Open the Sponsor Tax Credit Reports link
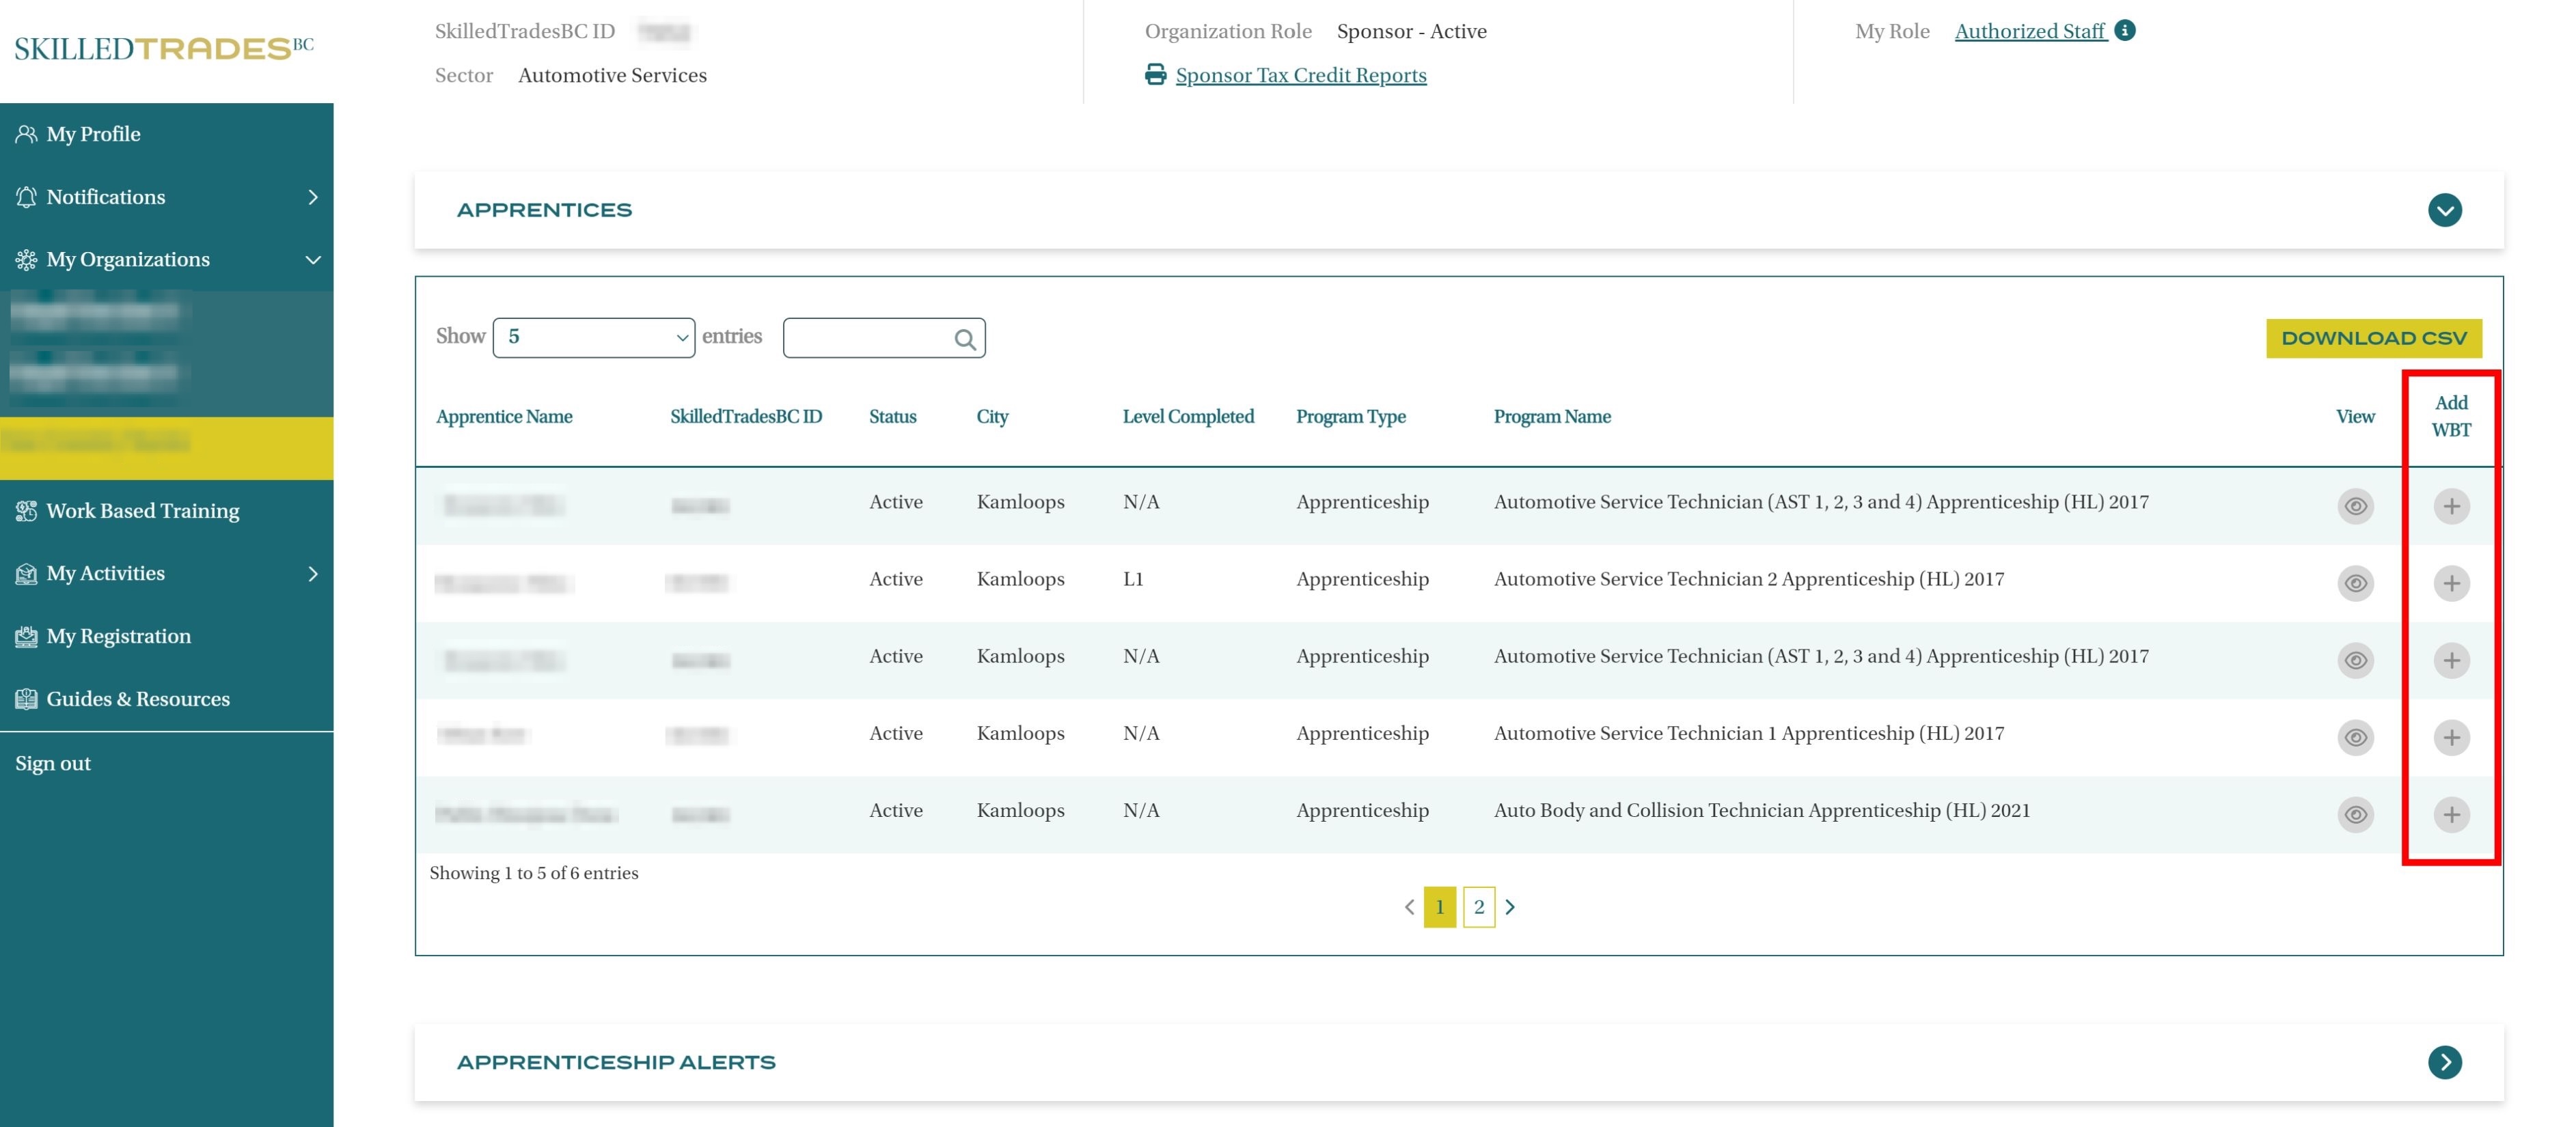The height and width of the screenshot is (1127, 2576). tap(1300, 75)
